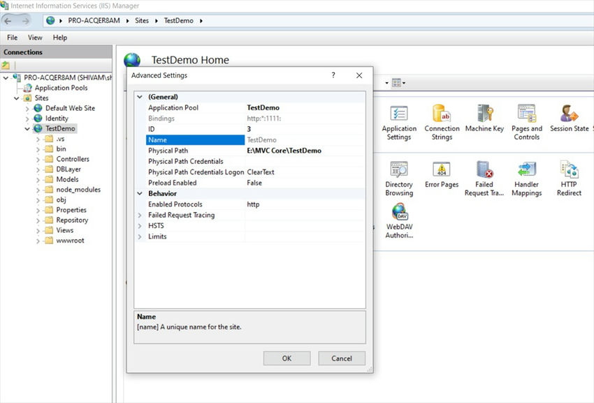
Task: Collapse the Sites node in tree
Action: tap(17, 98)
